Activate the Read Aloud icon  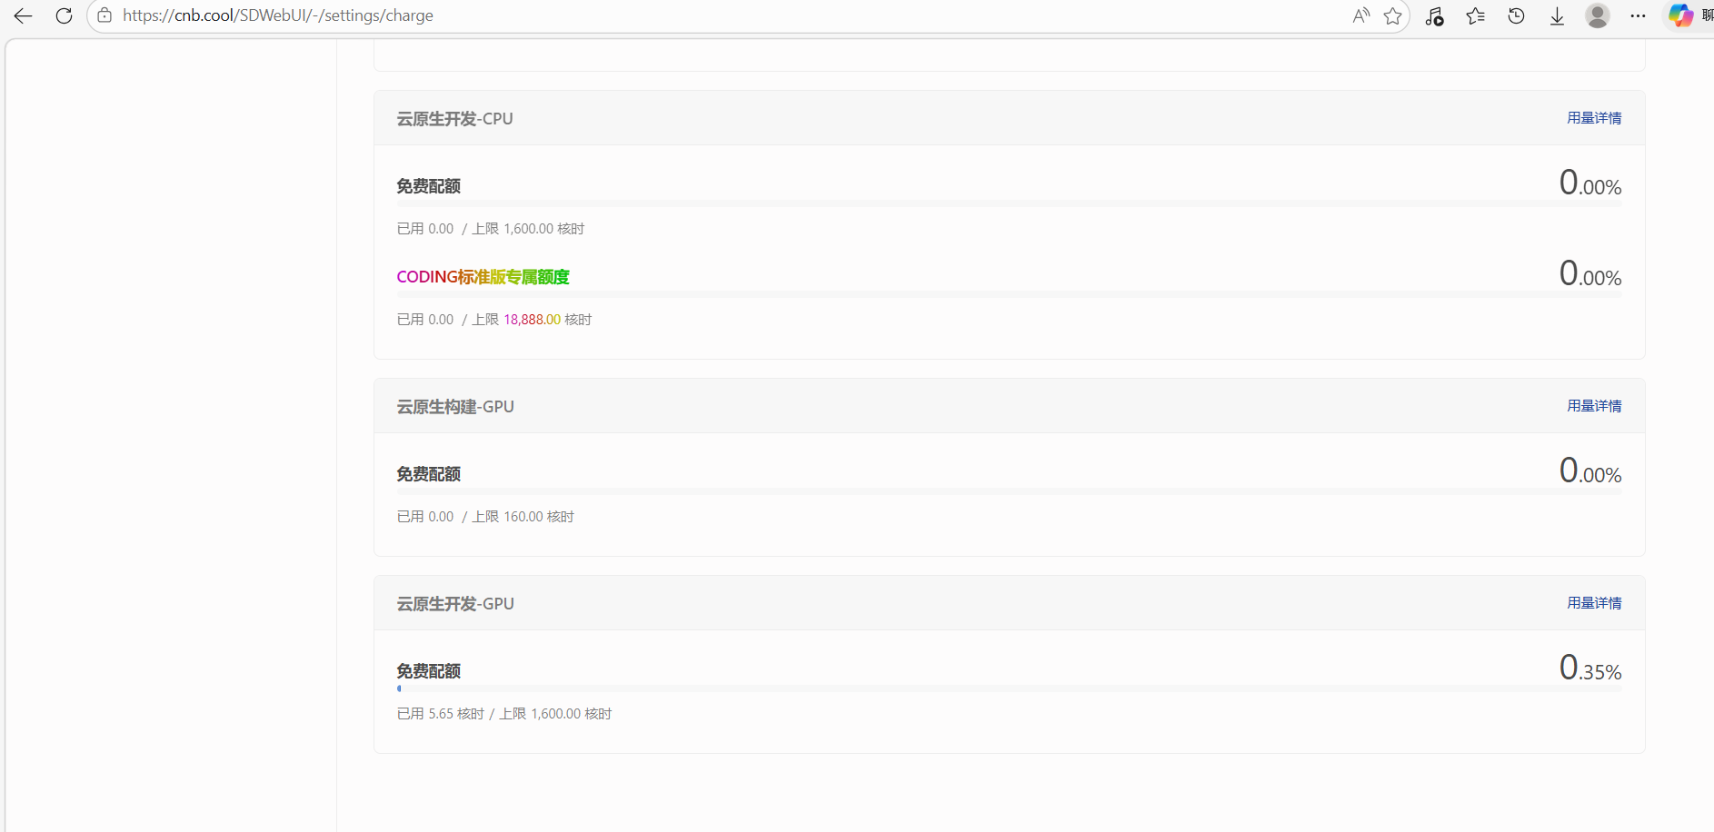tap(1360, 15)
